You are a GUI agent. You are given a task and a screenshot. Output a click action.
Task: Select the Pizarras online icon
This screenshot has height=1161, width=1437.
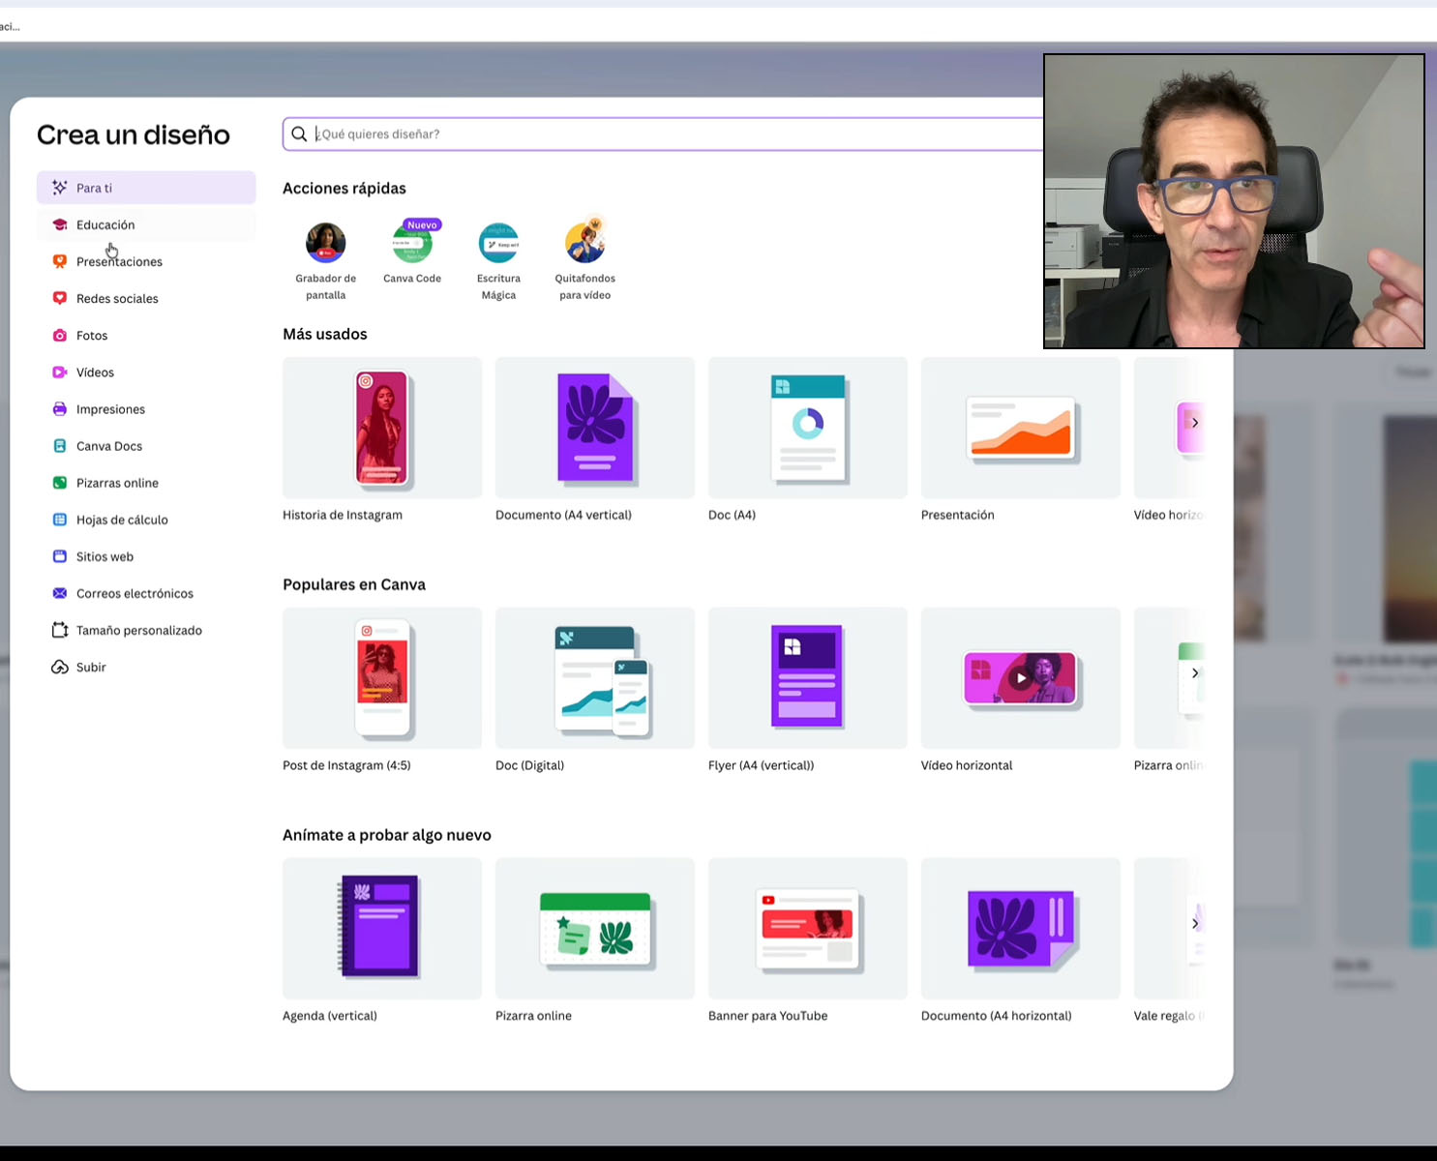(59, 483)
